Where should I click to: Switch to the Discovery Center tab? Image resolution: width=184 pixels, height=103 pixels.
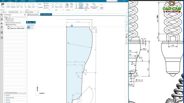tap(33, 14)
